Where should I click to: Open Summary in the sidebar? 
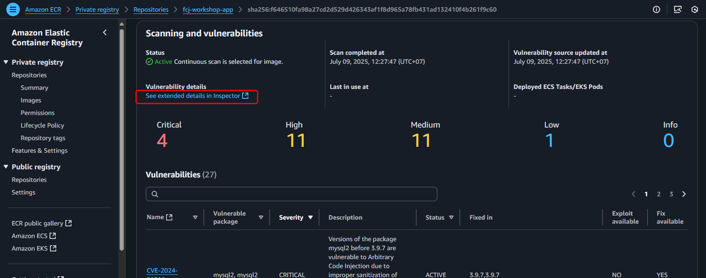pyautogui.click(x=34, y=88)
